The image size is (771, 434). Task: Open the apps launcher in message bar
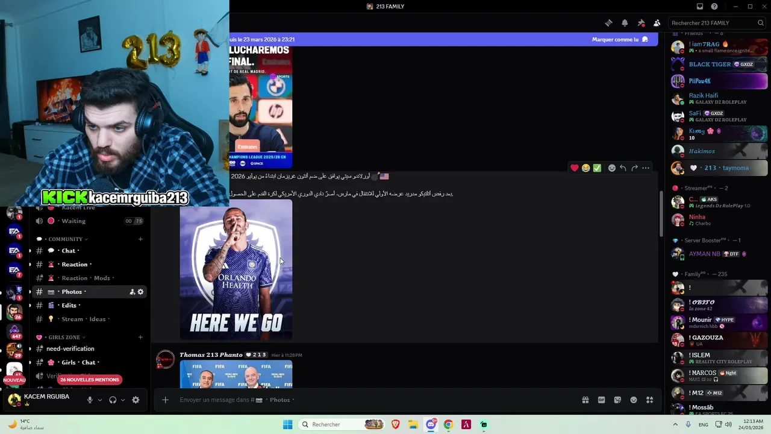649,400
